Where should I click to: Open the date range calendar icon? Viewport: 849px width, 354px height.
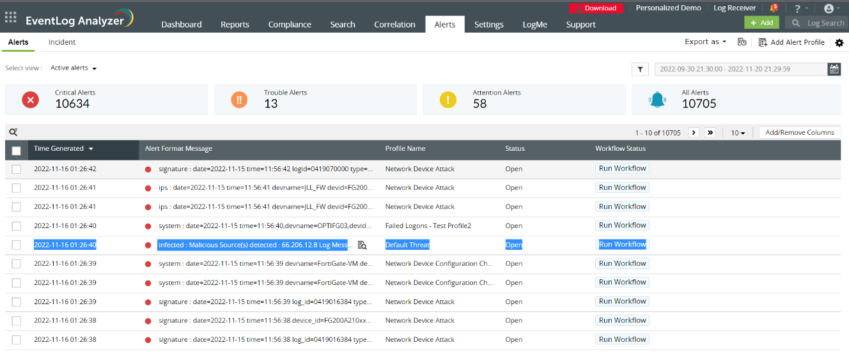click(834, 69)
